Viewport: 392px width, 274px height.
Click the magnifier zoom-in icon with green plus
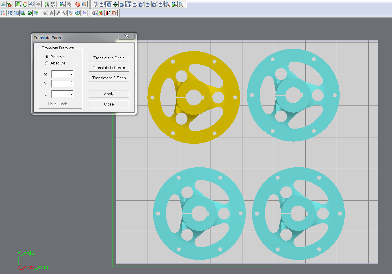(62, 4)
